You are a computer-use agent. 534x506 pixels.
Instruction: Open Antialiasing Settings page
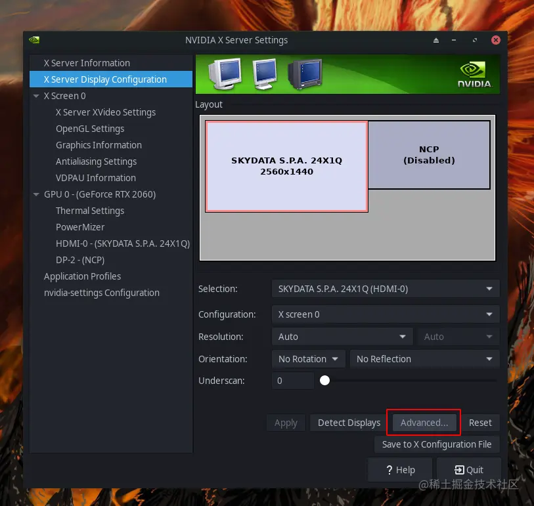pyautogui.click(x=111, y=161)
